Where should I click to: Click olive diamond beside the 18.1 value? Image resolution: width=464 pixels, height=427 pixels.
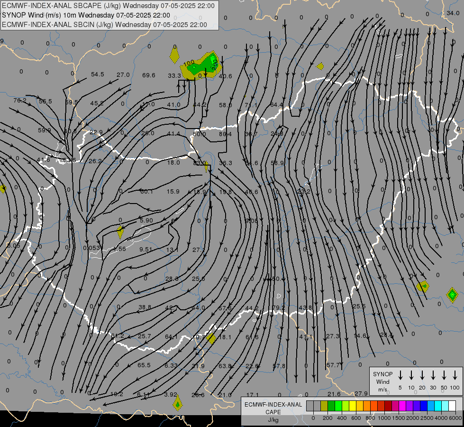[211, 338]
